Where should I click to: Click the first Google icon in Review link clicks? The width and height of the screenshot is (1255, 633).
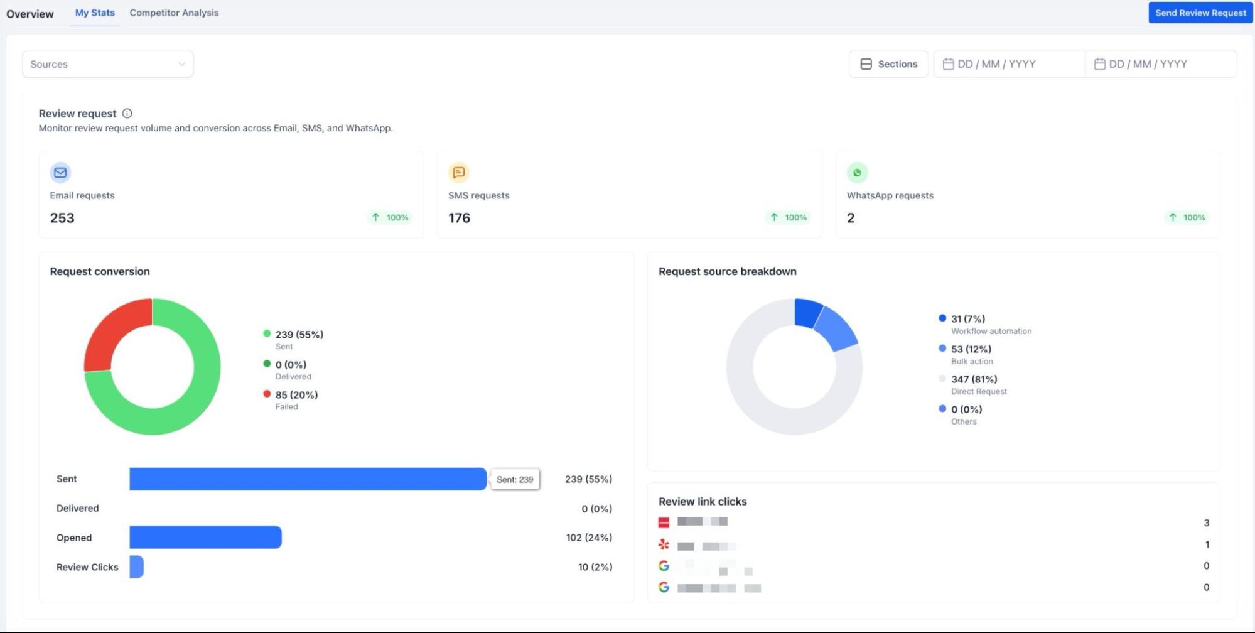pyautogui.click(x=664, y=566)
